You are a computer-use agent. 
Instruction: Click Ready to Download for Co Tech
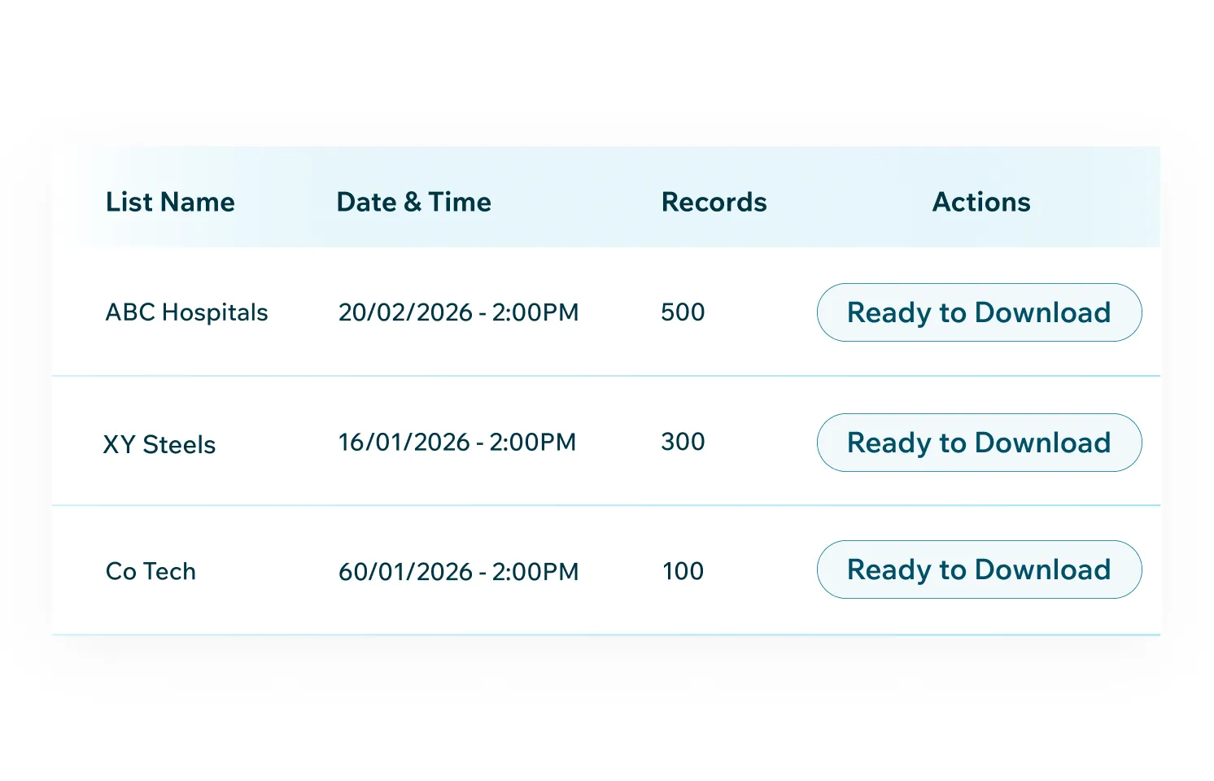[979, 569]
